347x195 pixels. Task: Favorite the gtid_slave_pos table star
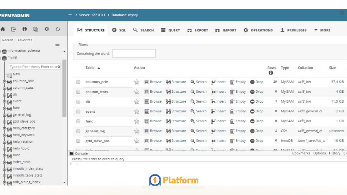(x=136, y=141)
